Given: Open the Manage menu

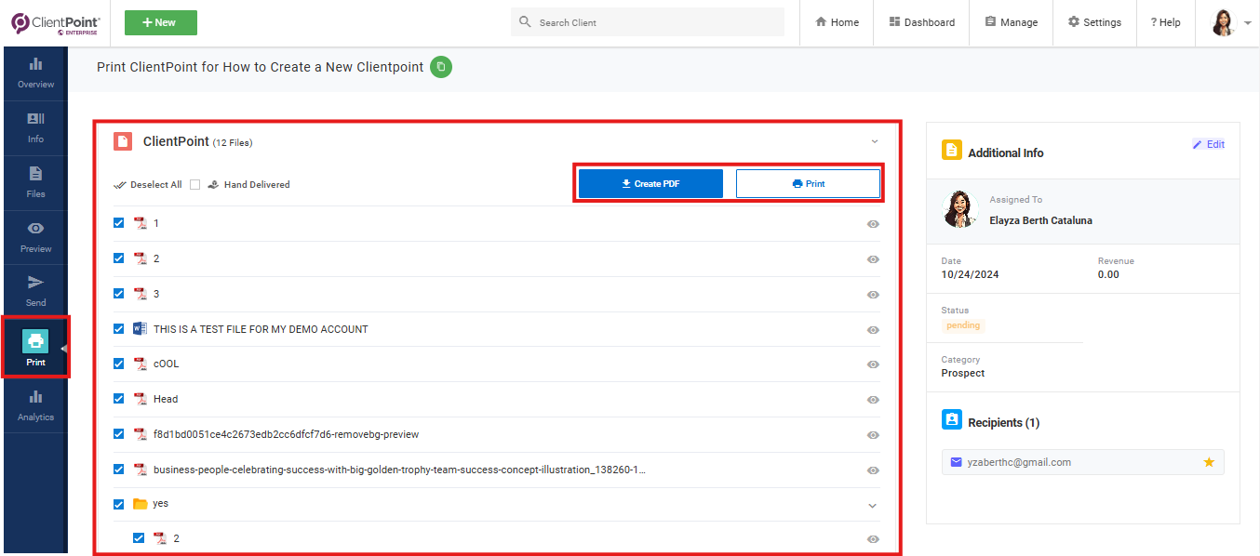Looking at the screenshot, I should pos(1011,22).
